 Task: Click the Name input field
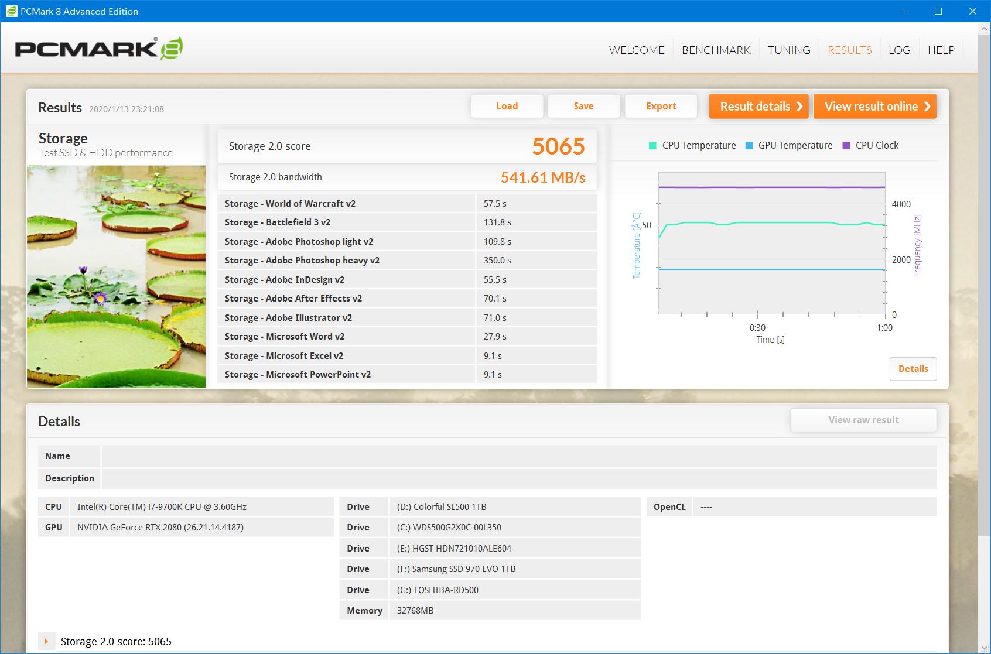(519, 456)
